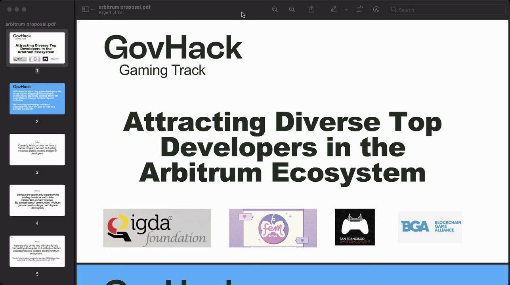
Task: Click the 'Attracting Diverse Top Developers' title
Action: tap(282, 147)
